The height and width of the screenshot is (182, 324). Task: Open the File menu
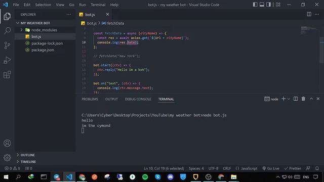[x=16, y=5]
